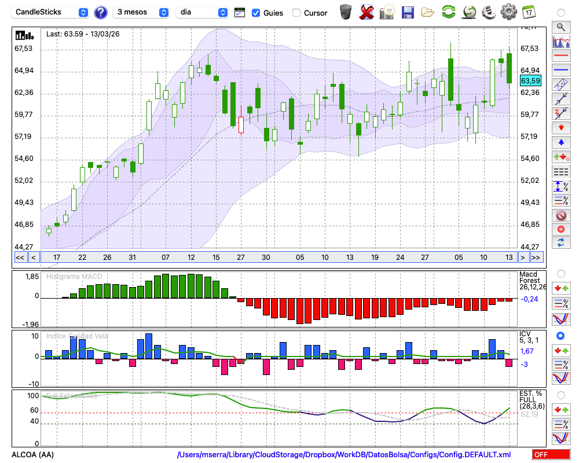Viewport: 579px width, 463px height.
Task: Click the red prohibition sign icon
Action: (x=560, y=215)
